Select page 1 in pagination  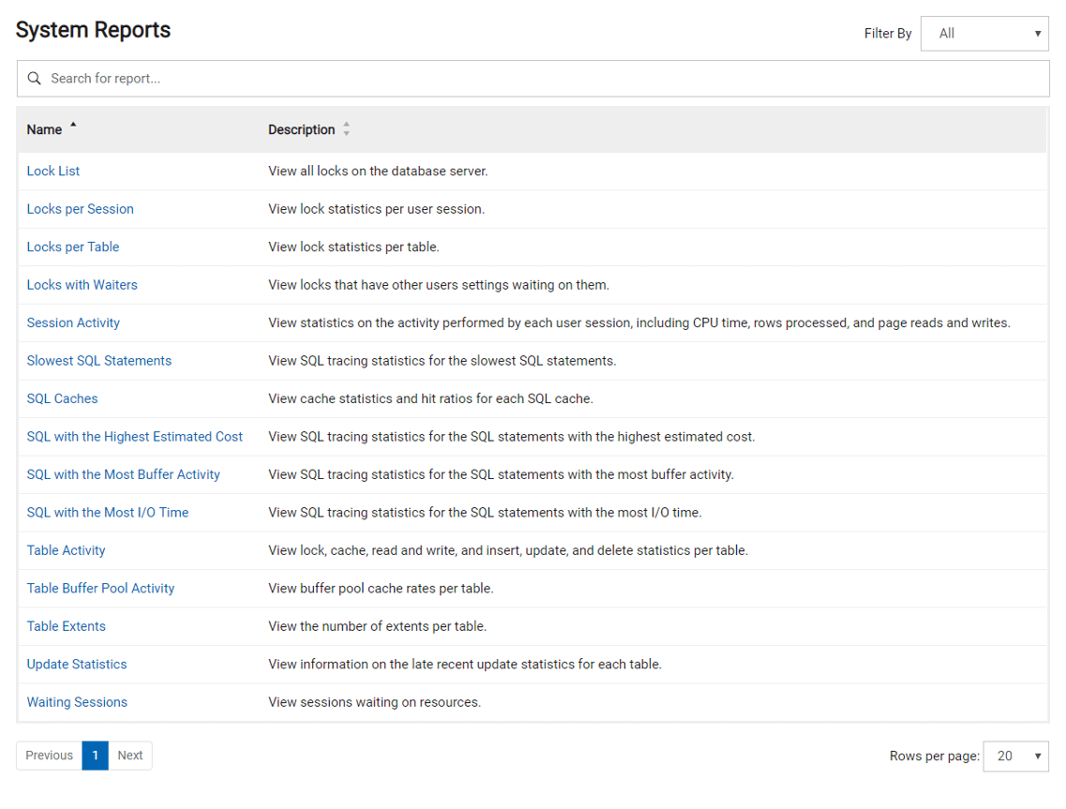point(95,756)
